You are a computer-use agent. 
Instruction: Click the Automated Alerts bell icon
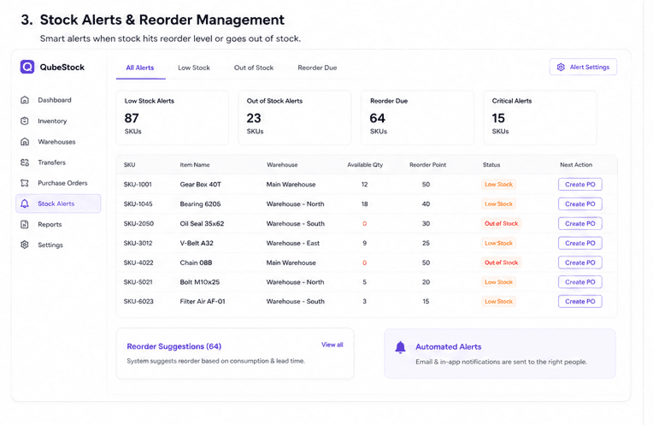pos(400,347)
